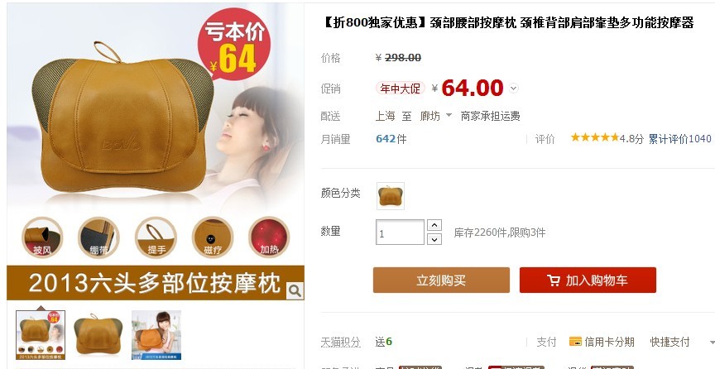Click the 磁疗 feature circle icon
Image resolution: width=715 pixels, height=369 pixels.
pyautogui.click(x=213, y=237)
